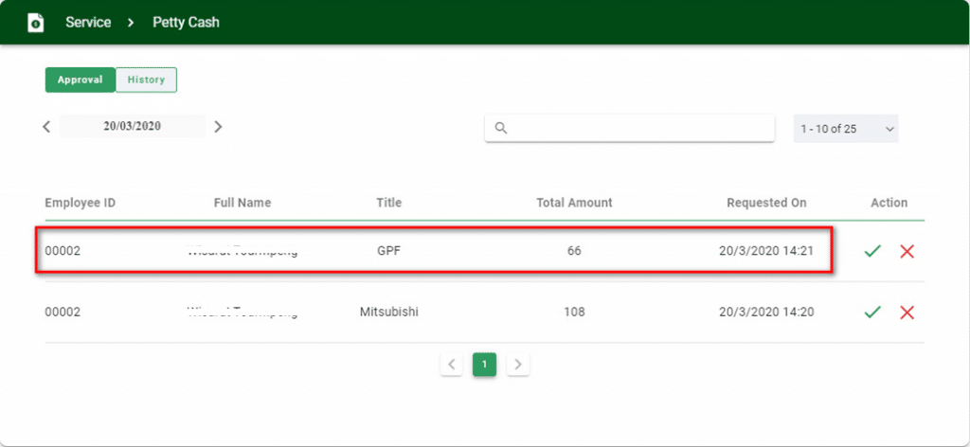Go to next page in pagination
The height and width of the screenshot is (447, 970).
tap(517, 365)
